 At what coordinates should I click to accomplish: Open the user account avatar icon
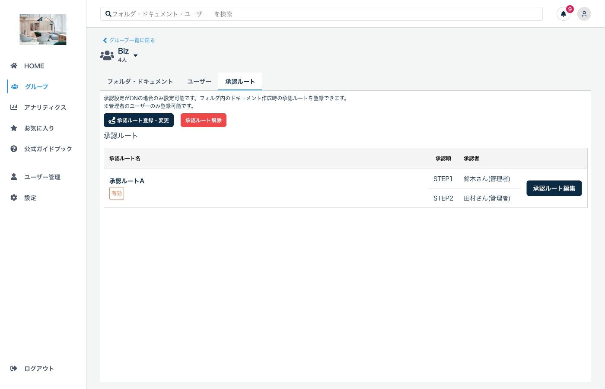pos(584,14)
